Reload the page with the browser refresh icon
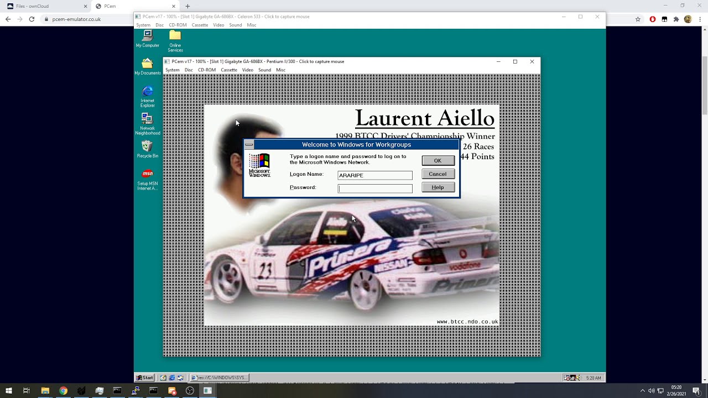708x398 pixels. tap(32, 19)
